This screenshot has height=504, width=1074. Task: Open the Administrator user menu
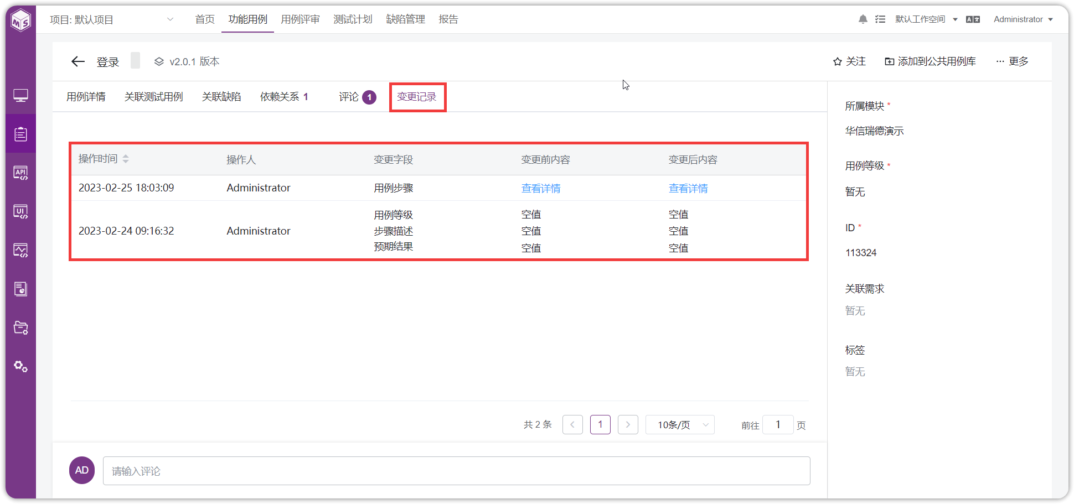(1023, 19)
